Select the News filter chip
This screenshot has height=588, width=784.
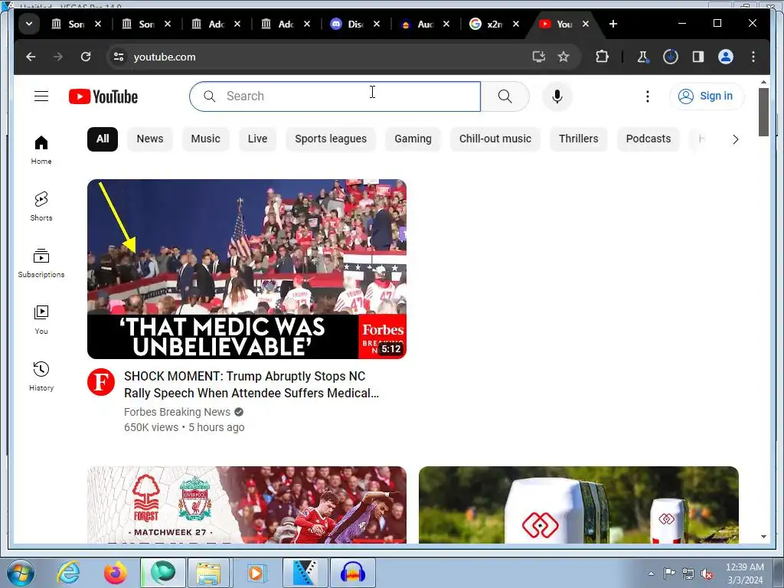pos(150,139)
